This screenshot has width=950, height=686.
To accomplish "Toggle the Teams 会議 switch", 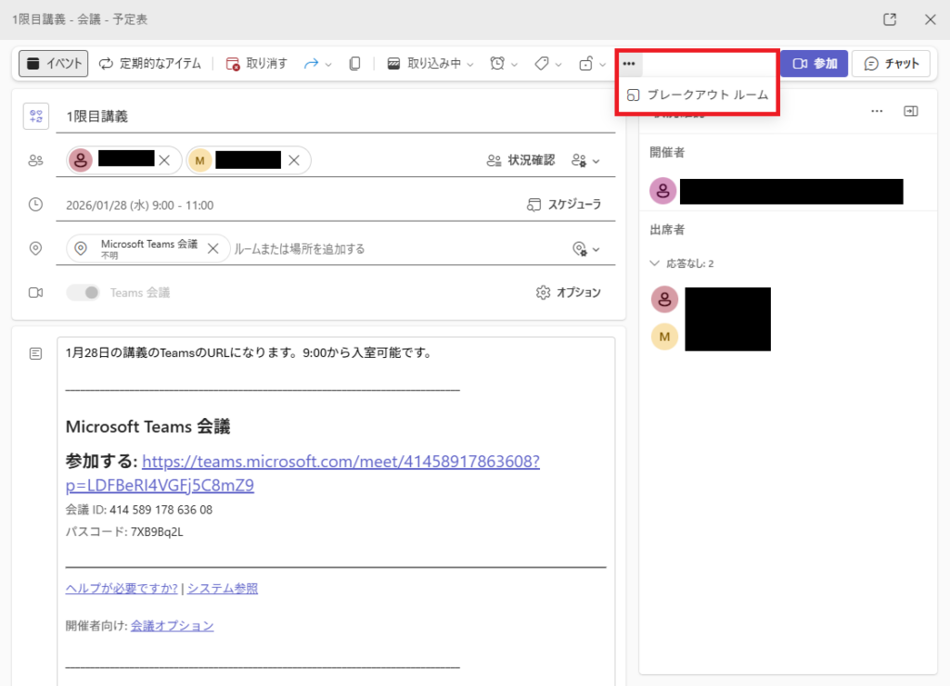I will (83, 293).
